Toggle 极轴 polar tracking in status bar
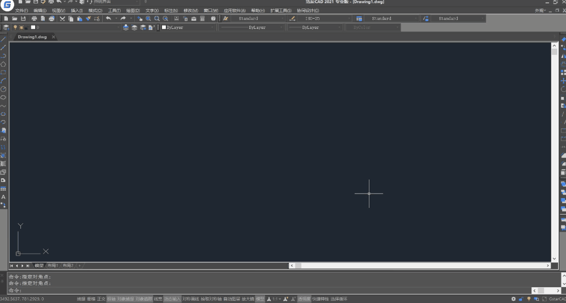The width and height of the screenshot is (566, 303). [112, 299]
